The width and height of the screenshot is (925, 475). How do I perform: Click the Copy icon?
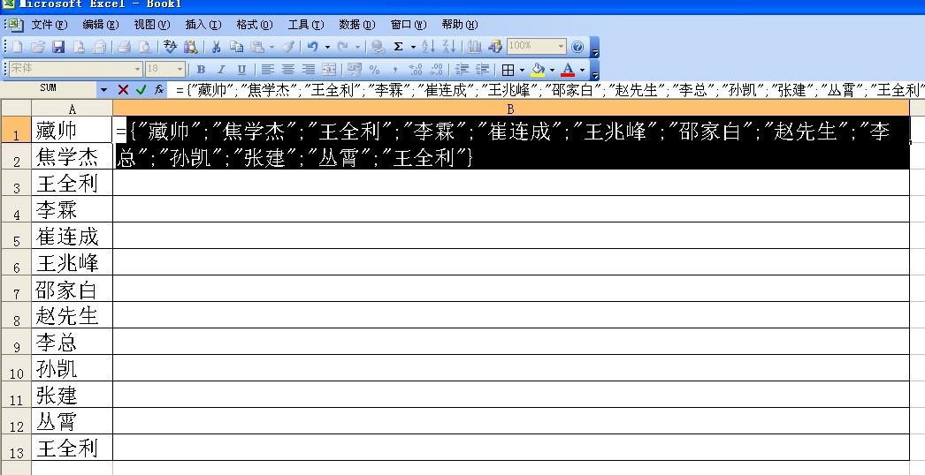click(237, 47)
